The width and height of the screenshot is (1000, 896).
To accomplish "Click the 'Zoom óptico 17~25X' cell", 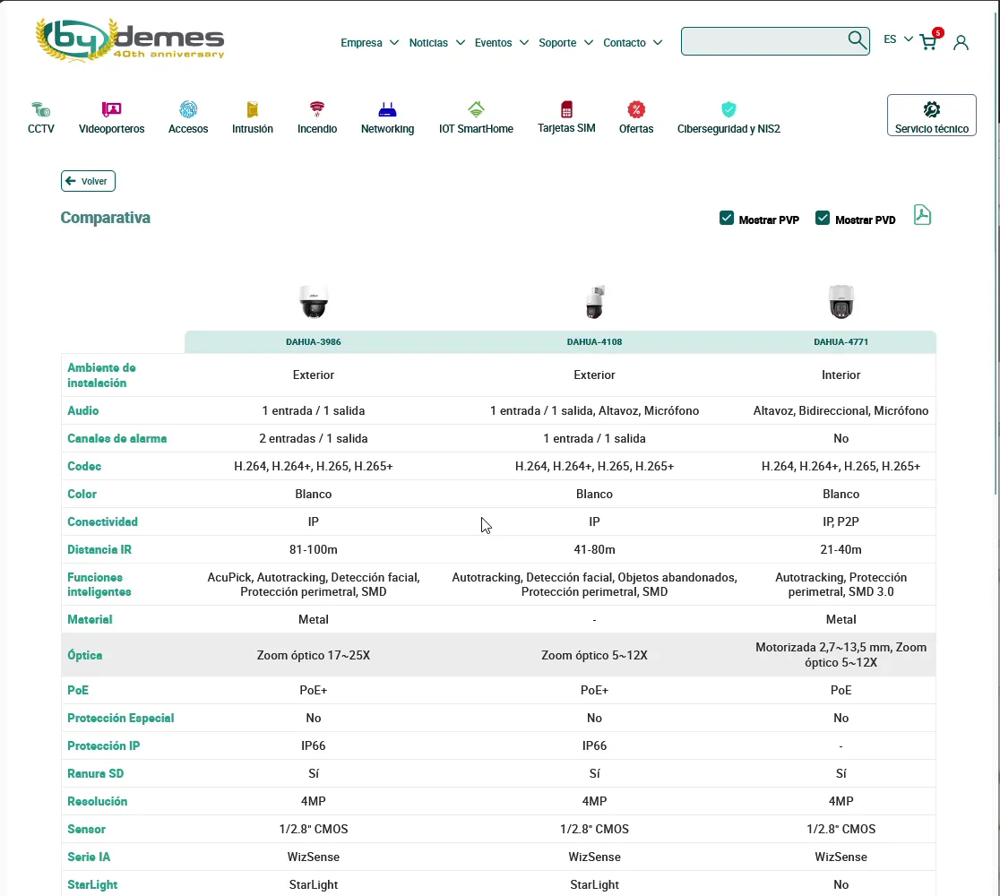I will tap(313, 656).
